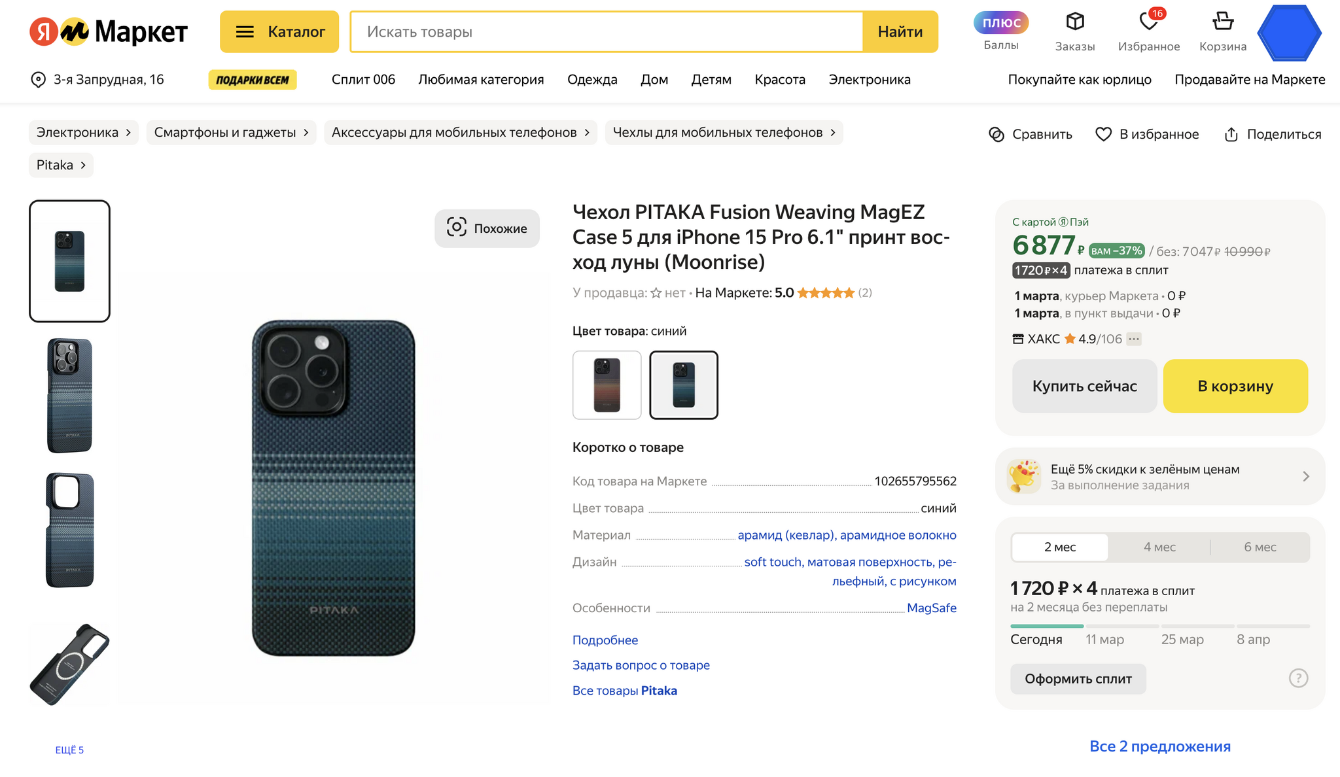Open the Одежда navigation item

(592, 80)
